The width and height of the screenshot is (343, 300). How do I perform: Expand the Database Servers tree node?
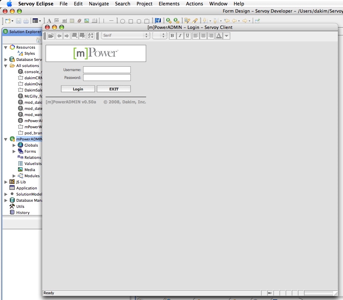tap(6, 60)
